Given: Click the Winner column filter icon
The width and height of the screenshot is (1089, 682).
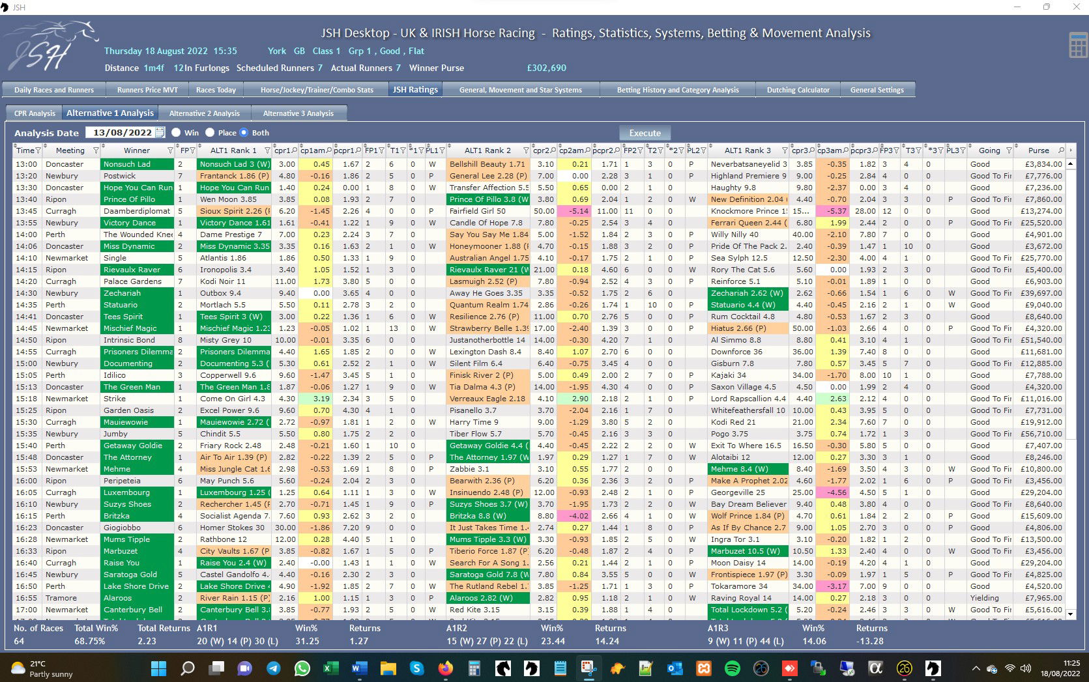Looking at the screenshot, I should point(171,150).
